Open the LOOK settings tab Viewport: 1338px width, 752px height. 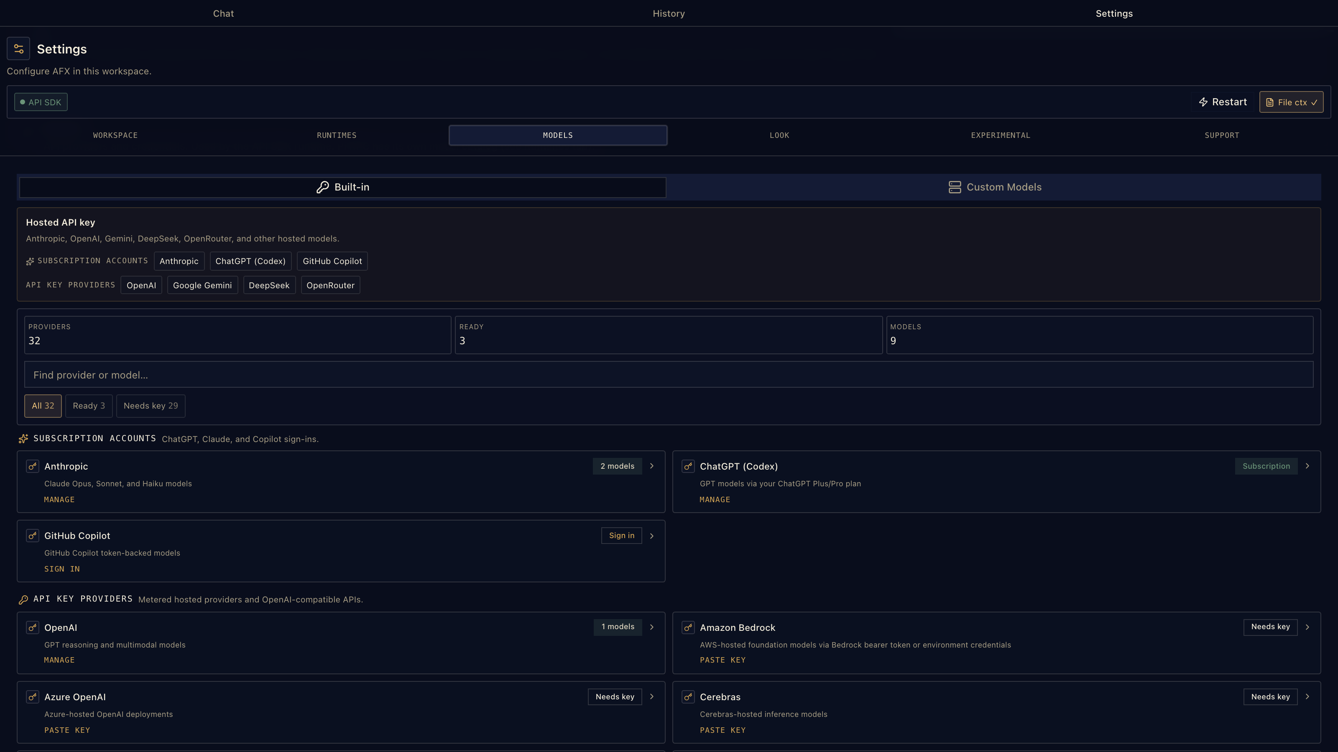779,135
